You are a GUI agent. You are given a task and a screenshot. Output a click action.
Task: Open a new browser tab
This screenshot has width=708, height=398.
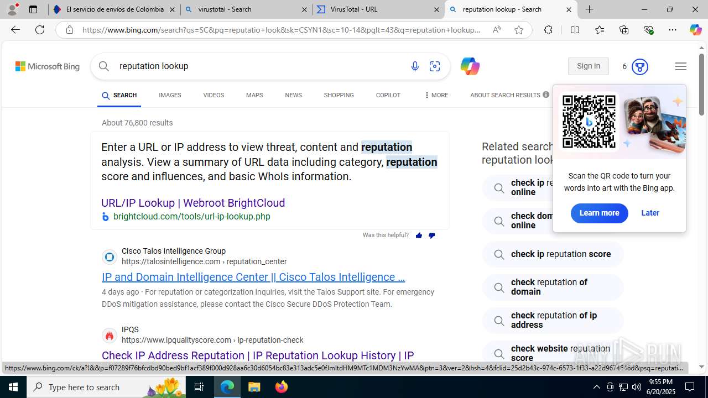pyautogui.click(x=590, y=9)
